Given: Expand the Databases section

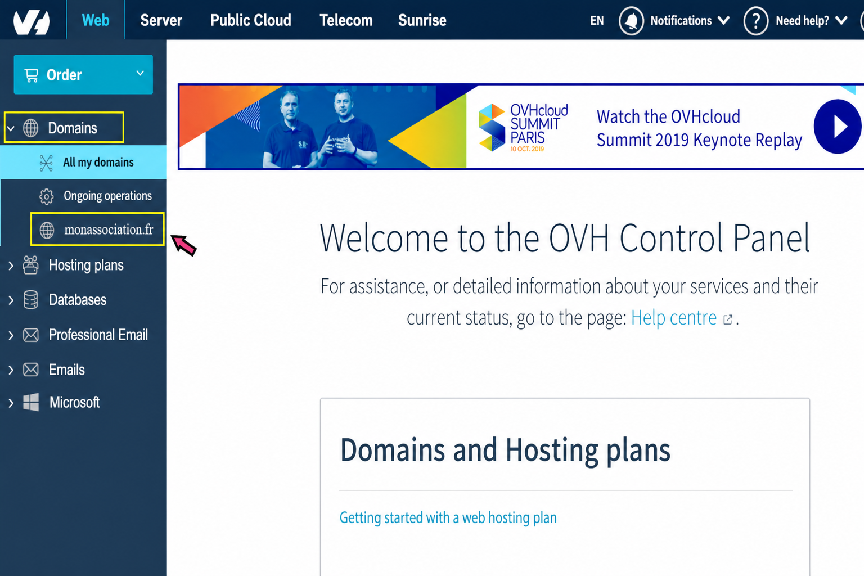Looking at the screenshot, I should 11,300.
